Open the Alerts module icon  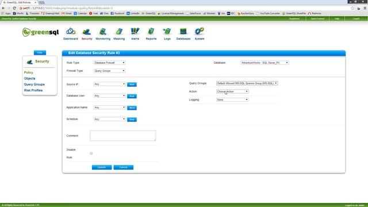[135, 34]
